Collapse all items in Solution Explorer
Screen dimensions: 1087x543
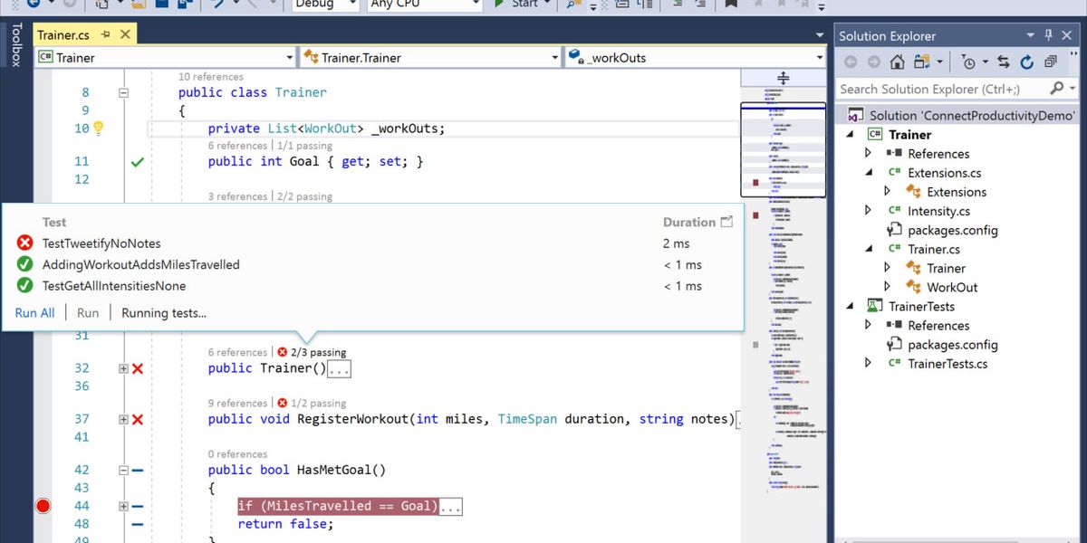click(1051, 62)
